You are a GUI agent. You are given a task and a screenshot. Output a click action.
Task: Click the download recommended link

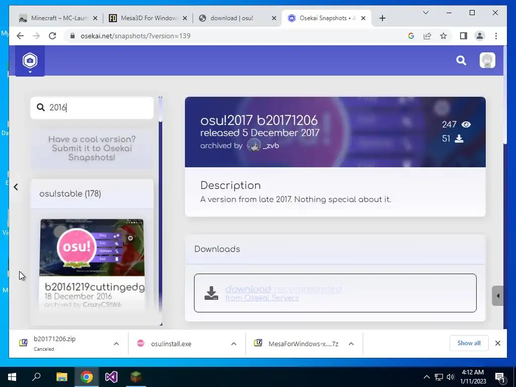[x=283, y=289]
